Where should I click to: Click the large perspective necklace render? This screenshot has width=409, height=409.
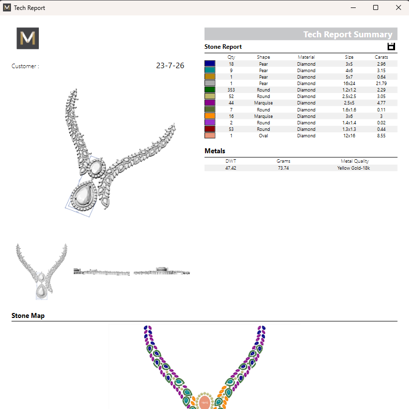pos(120,153)
